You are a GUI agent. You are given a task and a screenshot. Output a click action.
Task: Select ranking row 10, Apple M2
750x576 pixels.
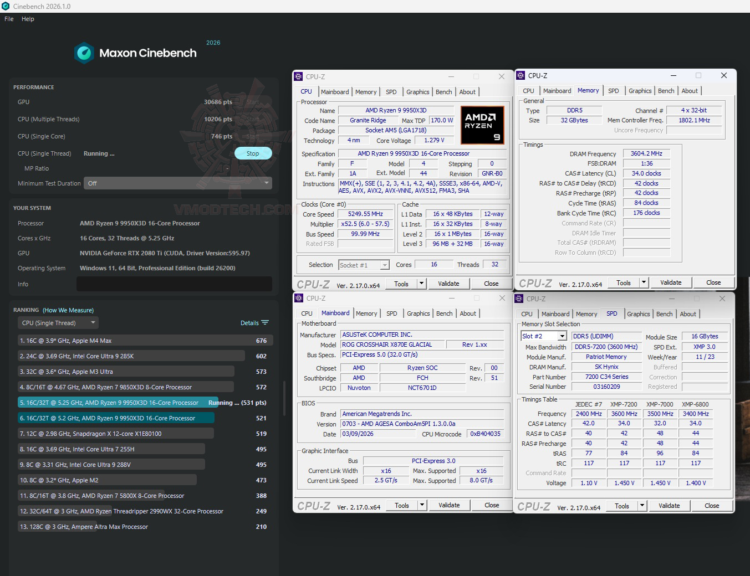point(145,480)
